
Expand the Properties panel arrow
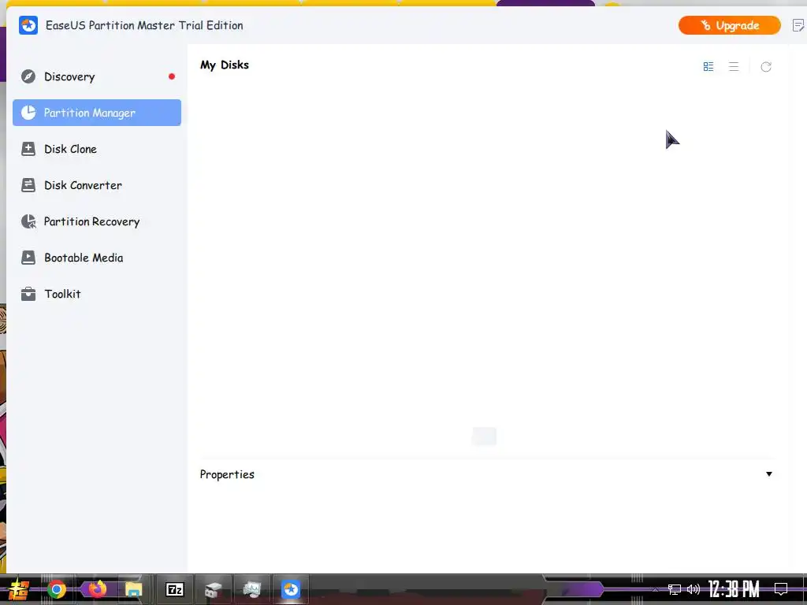click(769, 473)
